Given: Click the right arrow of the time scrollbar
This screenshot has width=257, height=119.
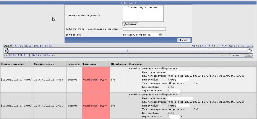Looking at the screenshot, I should 251,51.
